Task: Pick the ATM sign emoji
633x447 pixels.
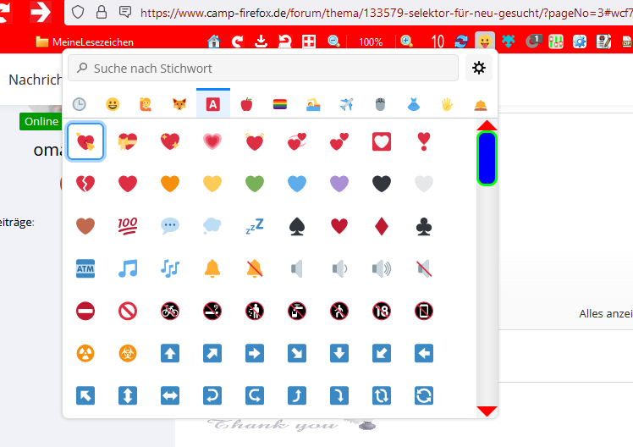Action: [85, 268]
